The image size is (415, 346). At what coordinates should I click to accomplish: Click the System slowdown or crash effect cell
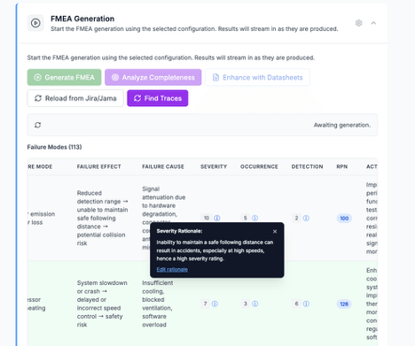[x=102, y=304]
